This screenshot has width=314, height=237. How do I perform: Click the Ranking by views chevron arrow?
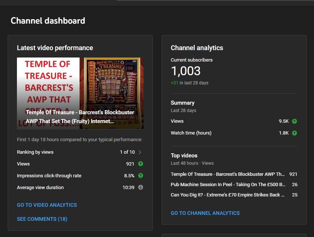point(140,152)
